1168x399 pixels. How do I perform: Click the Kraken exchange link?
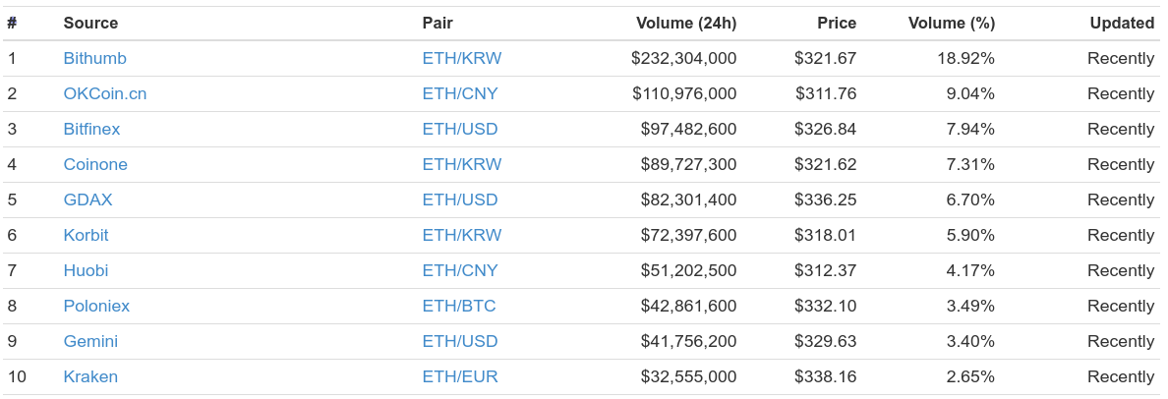coord(90,376)
